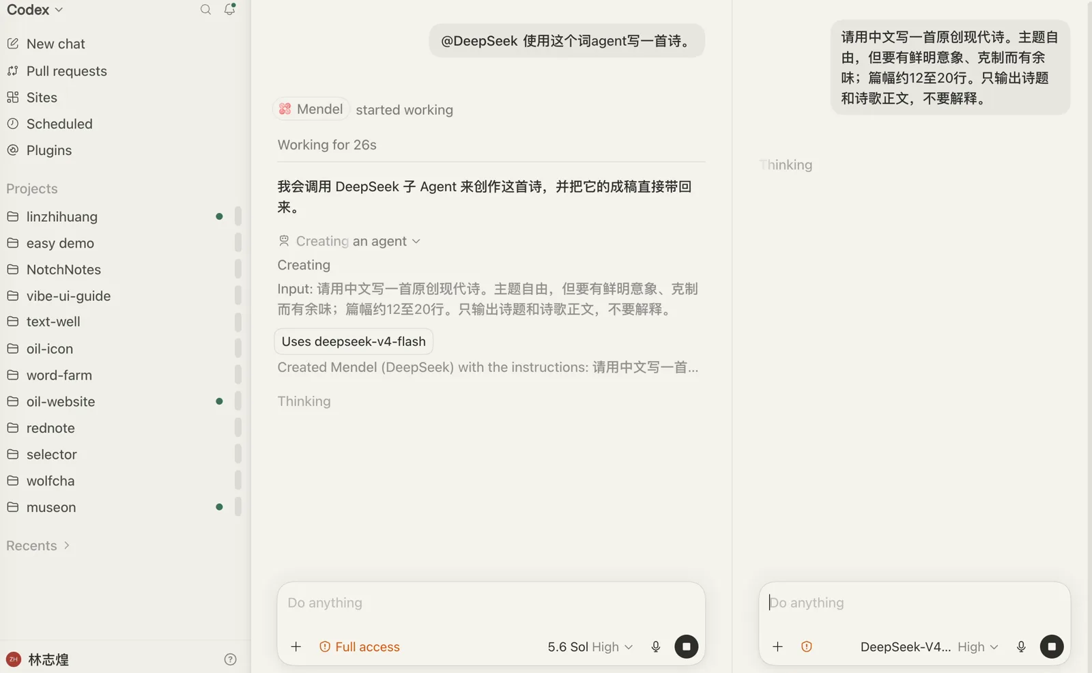Image resolution: width=1092 pixels, height=673 pixels.
Task: Click the folder icon beside museon
Action: (12, 507)
